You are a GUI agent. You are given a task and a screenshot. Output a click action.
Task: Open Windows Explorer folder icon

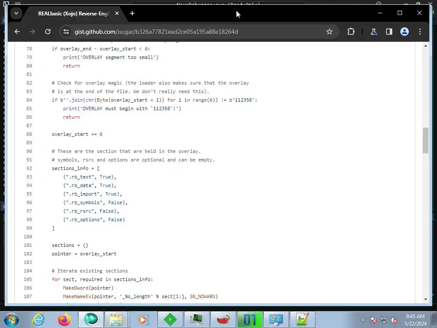point(116,319)
